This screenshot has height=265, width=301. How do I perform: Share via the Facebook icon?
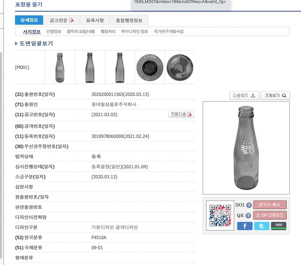[245, 226]
